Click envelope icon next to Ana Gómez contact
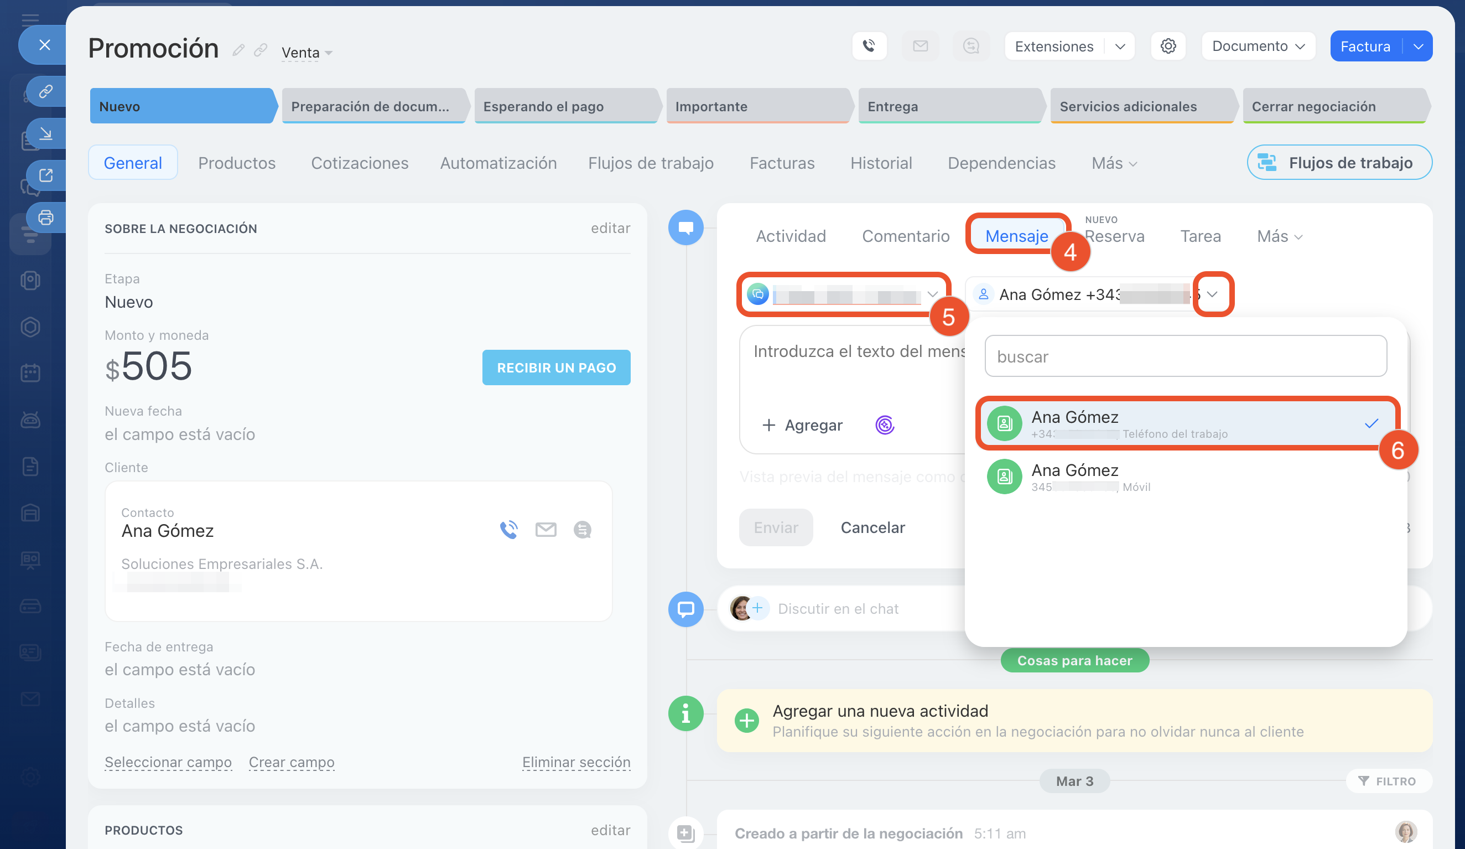This screenshot has width=1465, height=849. [546, 529]
